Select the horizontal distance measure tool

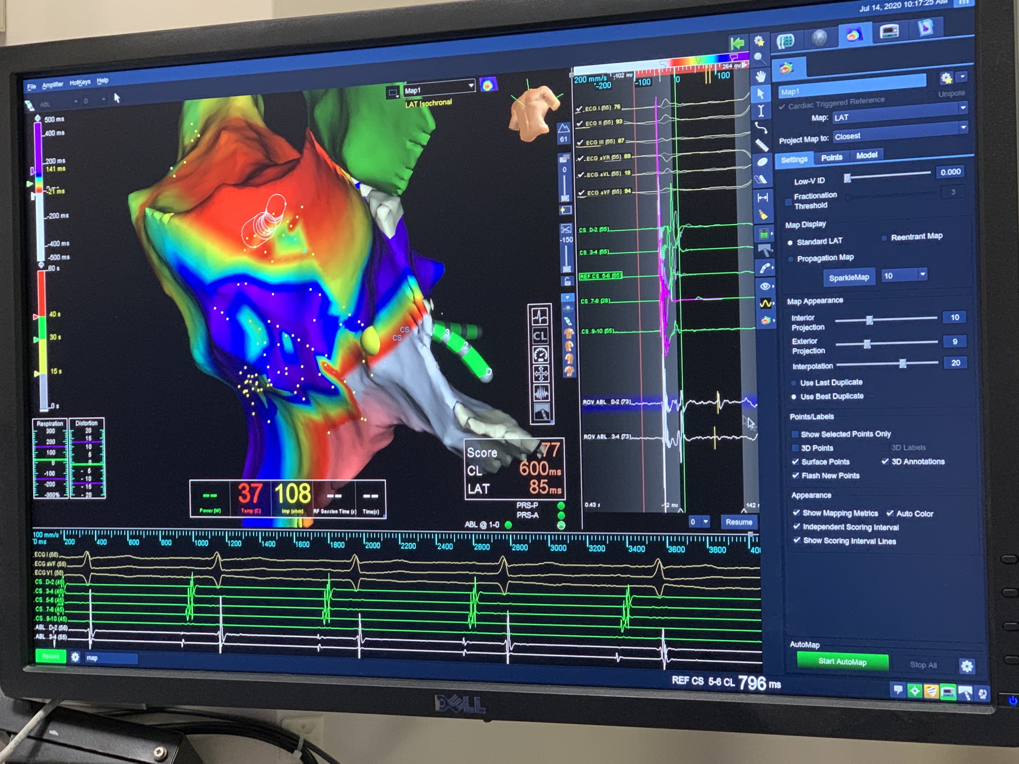pyautogui.click(x=763, y=197)
